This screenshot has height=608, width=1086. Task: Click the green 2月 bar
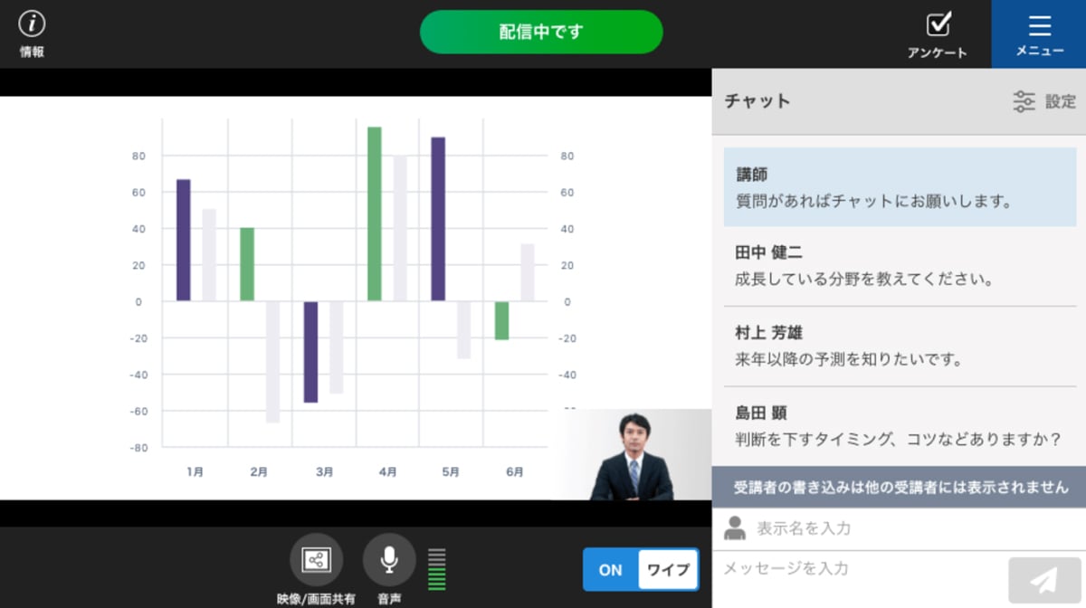[x=247, y=264]
